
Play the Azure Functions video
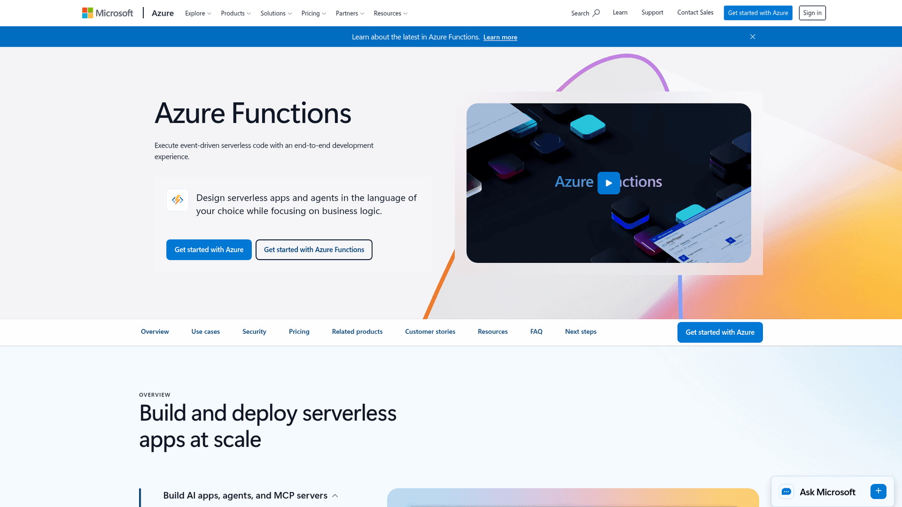(608, 183)
